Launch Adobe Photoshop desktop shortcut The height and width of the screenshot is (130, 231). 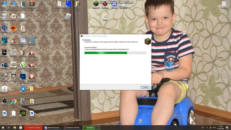(x=23, y=77)
